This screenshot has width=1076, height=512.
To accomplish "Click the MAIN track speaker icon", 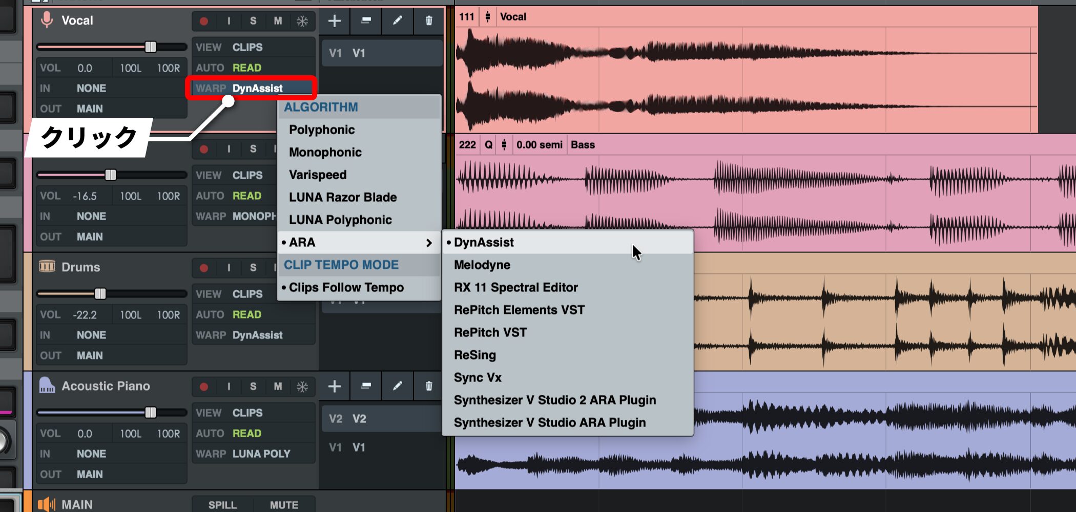I will click(47, 504).
